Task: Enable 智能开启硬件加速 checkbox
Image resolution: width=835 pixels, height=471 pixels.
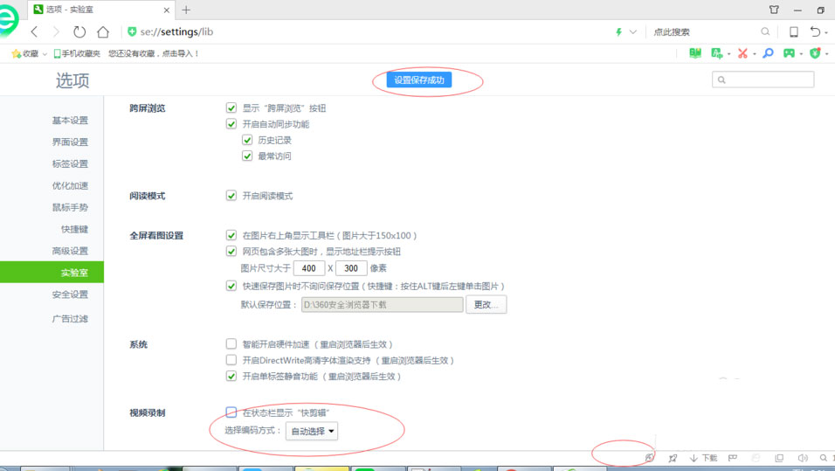Action: [x=231, y=343]
